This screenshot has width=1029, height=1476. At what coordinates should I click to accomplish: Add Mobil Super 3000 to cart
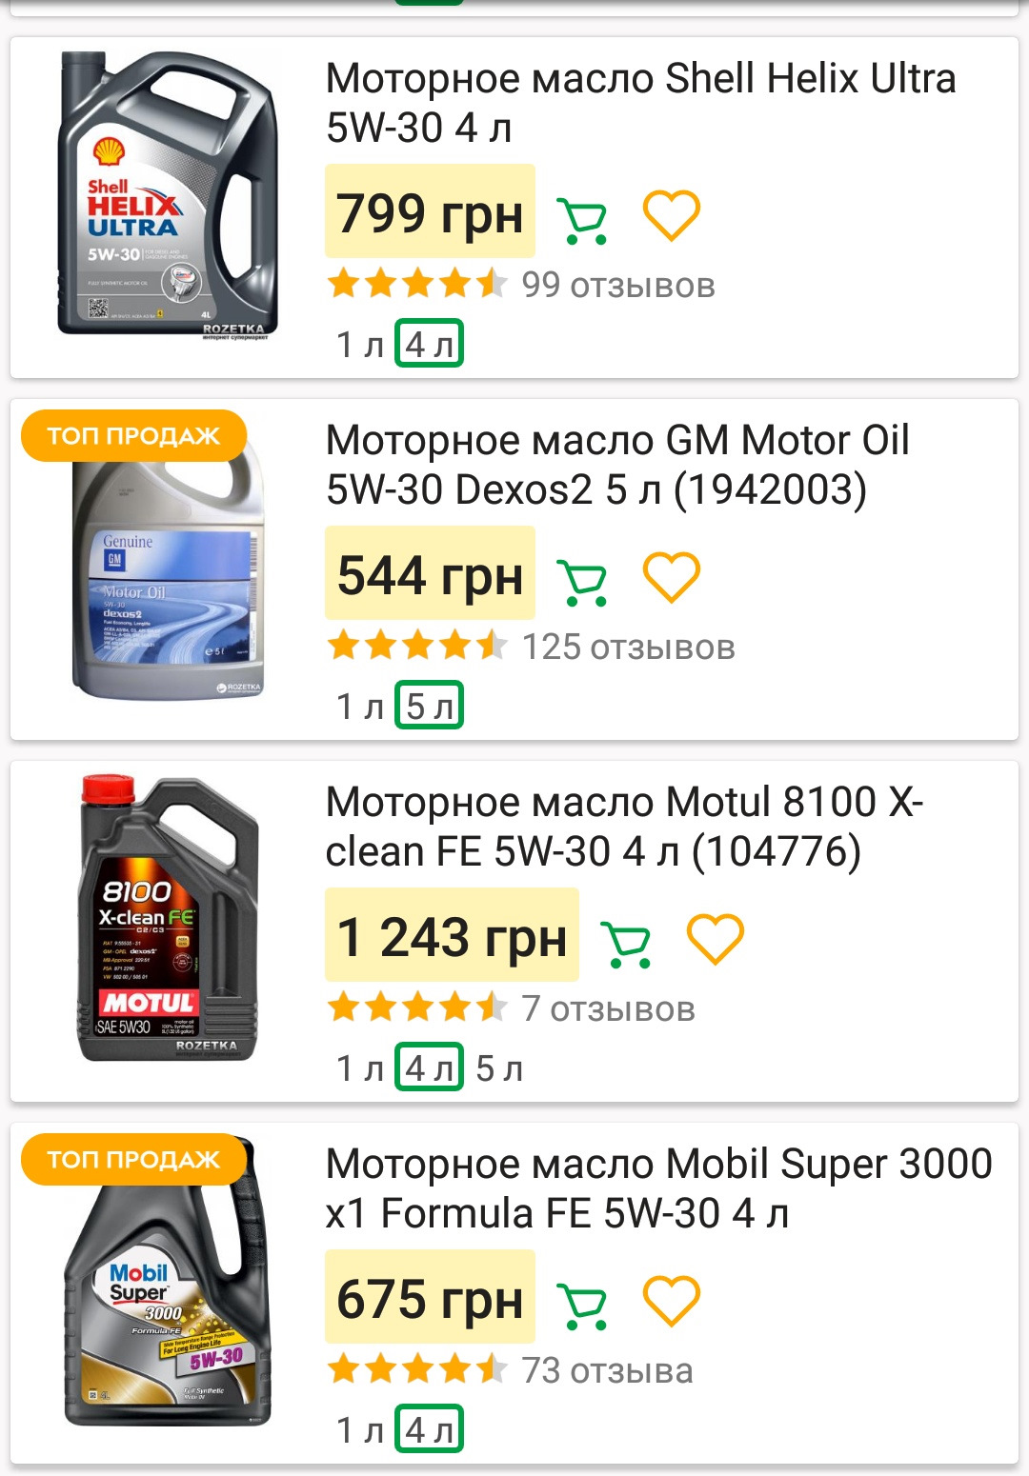[x=581, y=1306]
